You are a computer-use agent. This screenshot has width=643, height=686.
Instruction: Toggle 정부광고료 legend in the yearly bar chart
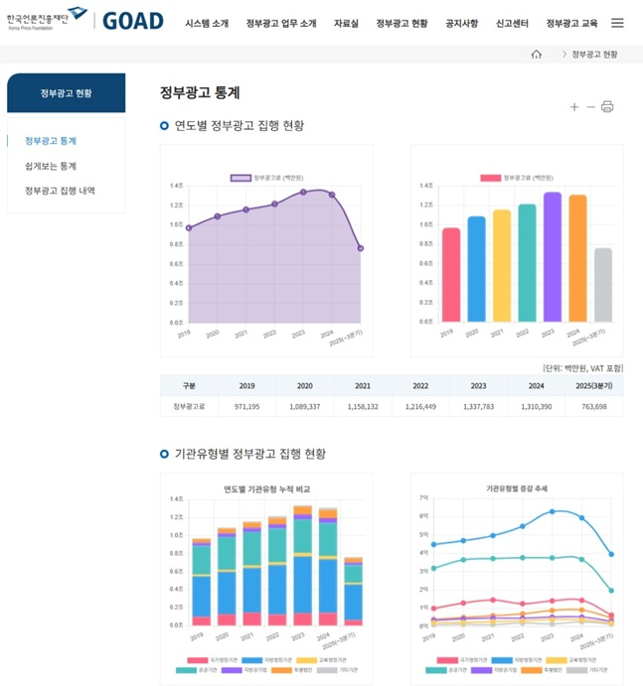click(516, 178)
